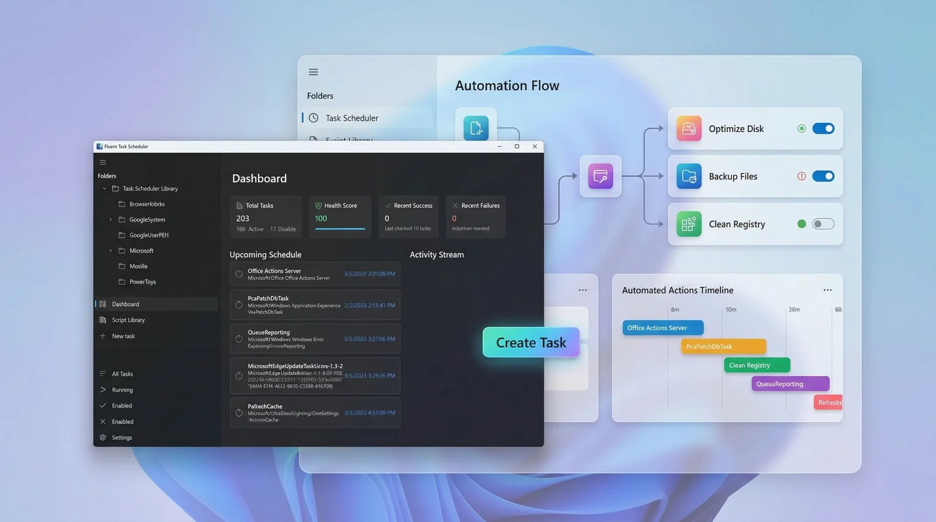Open Dashboard in the sidebar
936x522 pixels.
click(x=157, y=304)
